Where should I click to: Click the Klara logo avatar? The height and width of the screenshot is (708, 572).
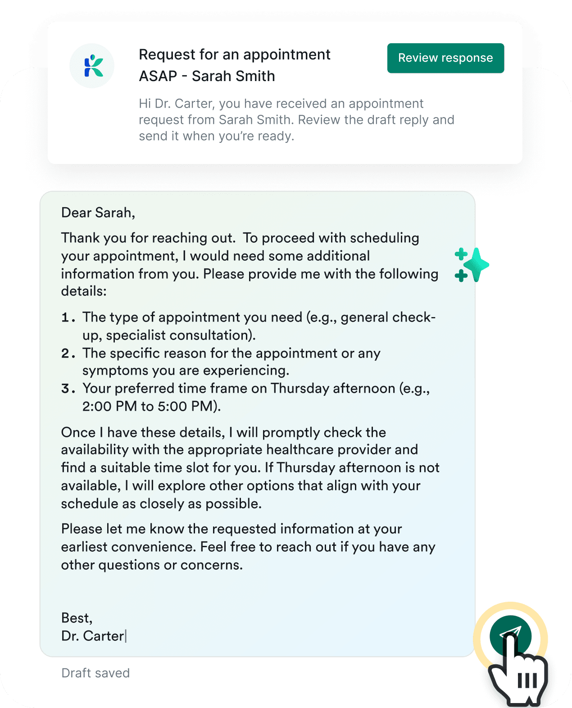[92, 66]
